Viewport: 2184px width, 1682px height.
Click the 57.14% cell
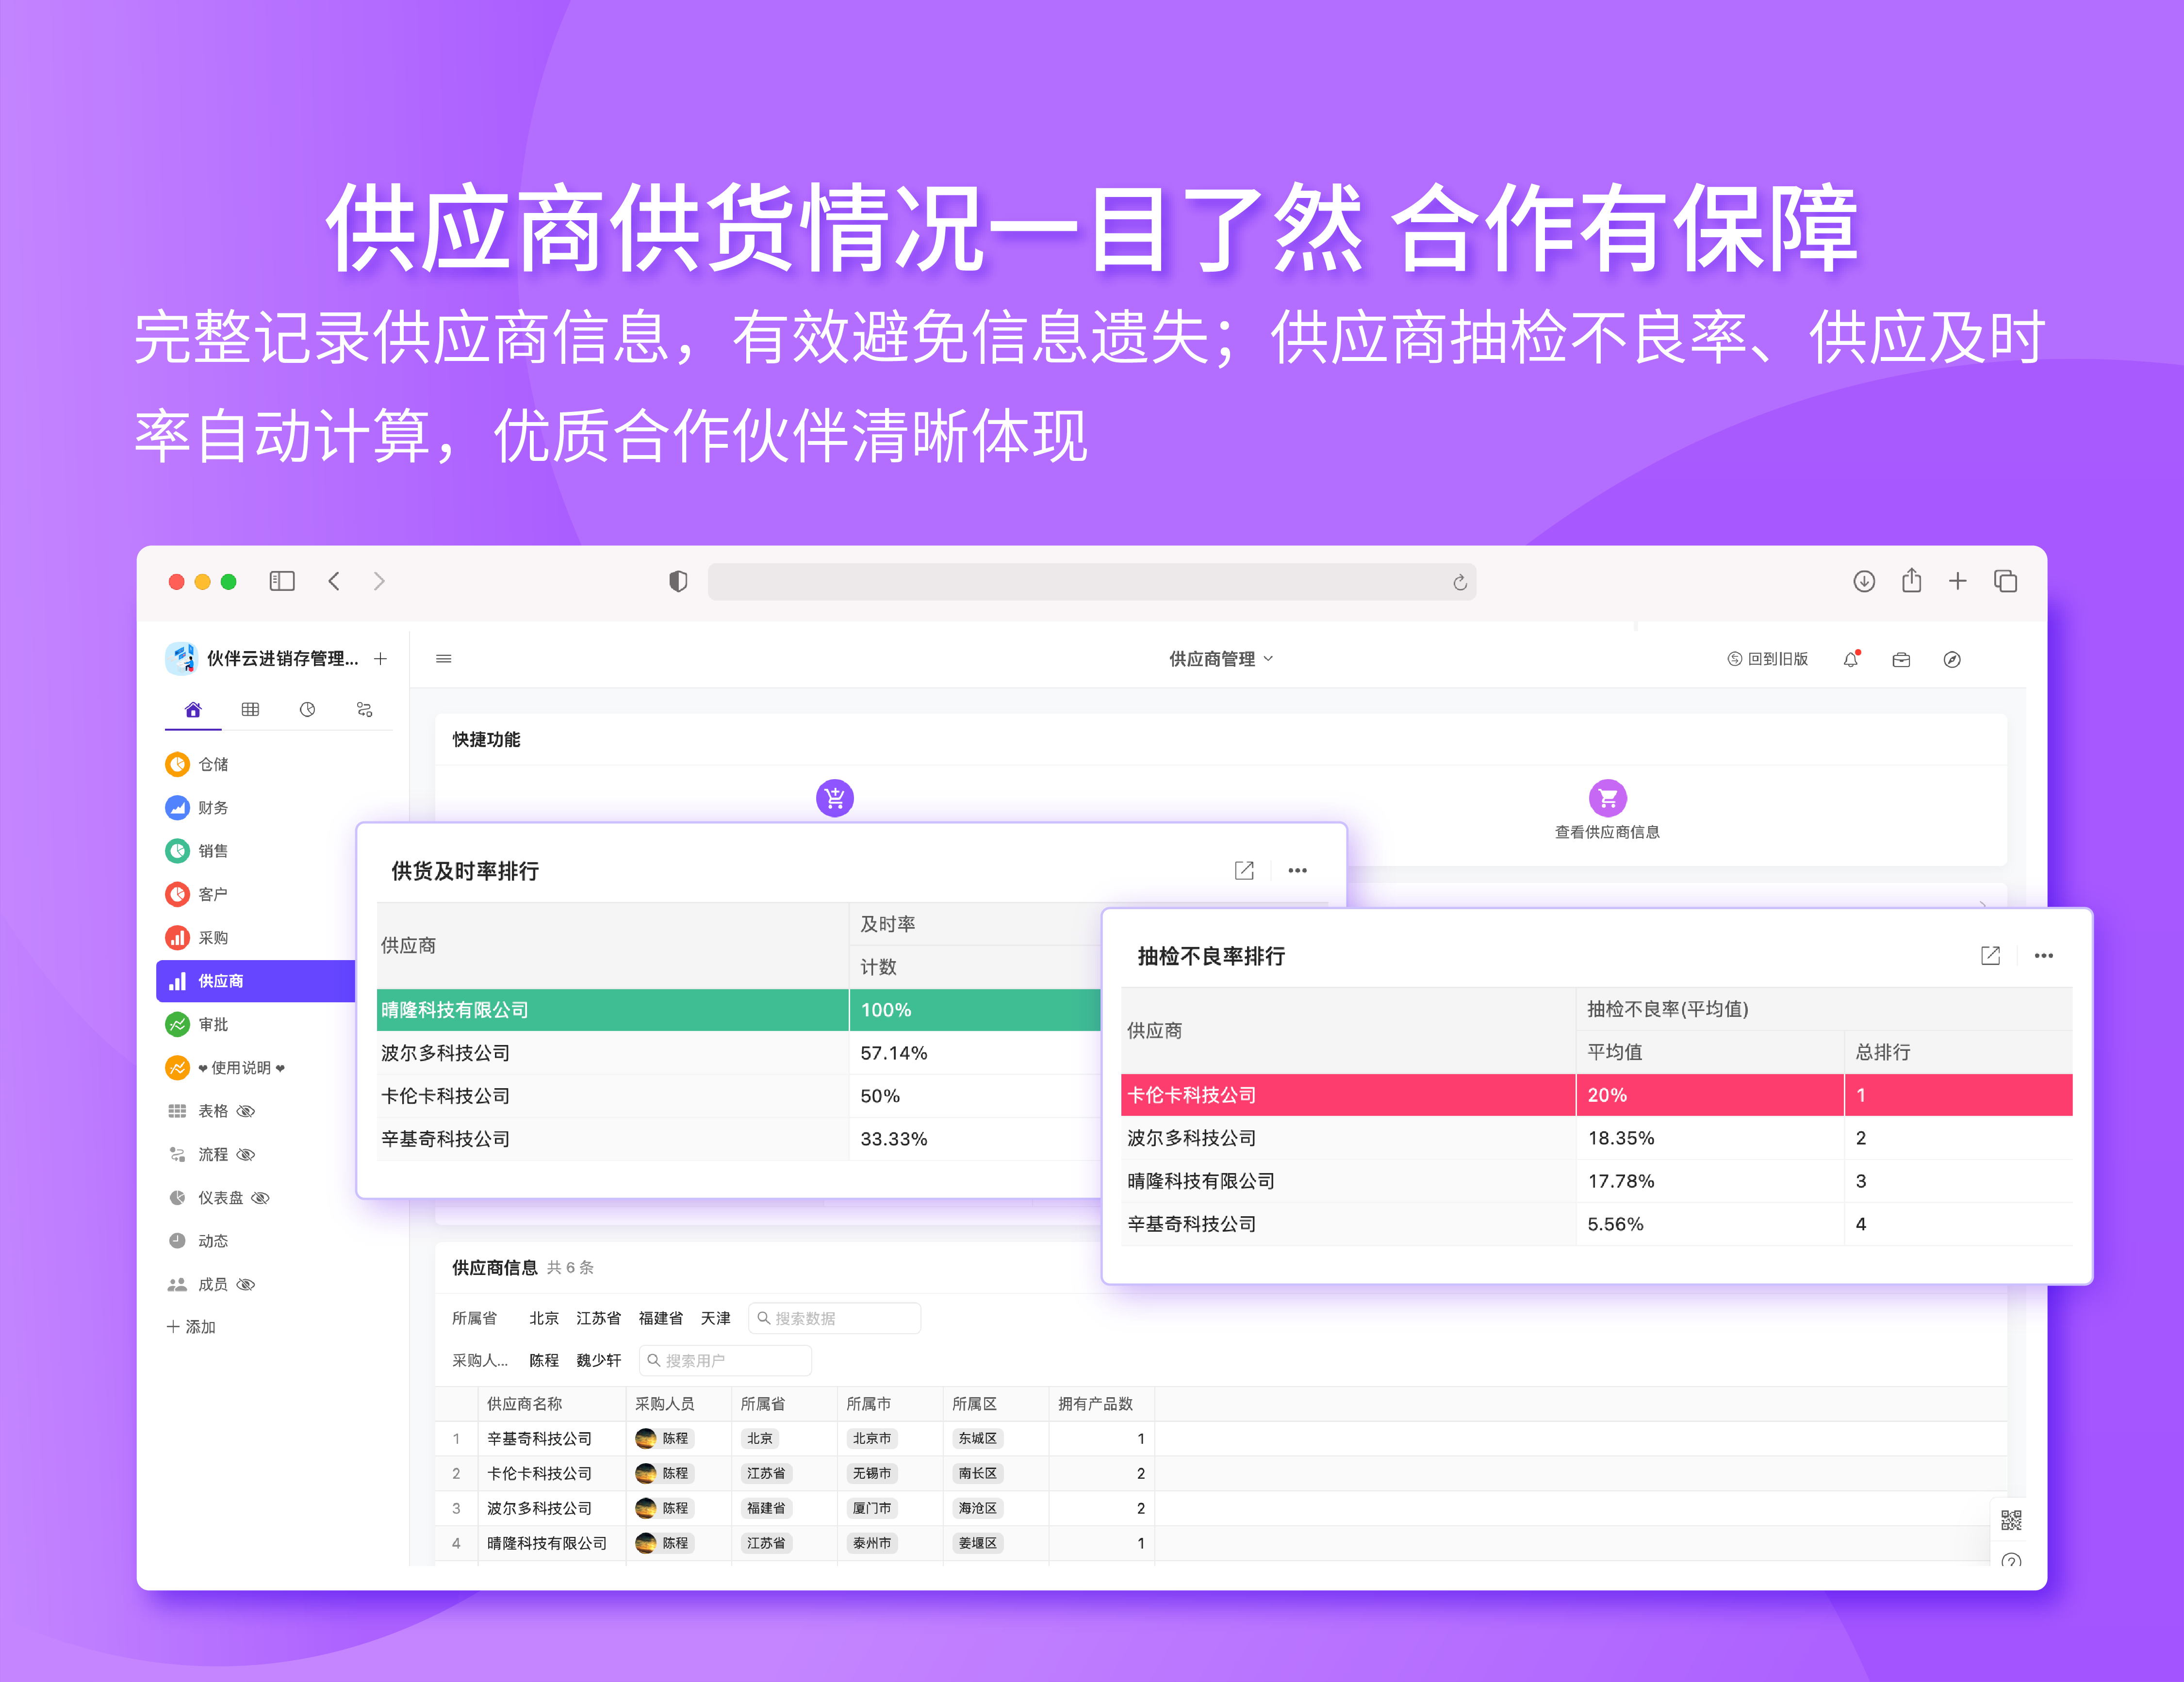(x=894, y=1053)
